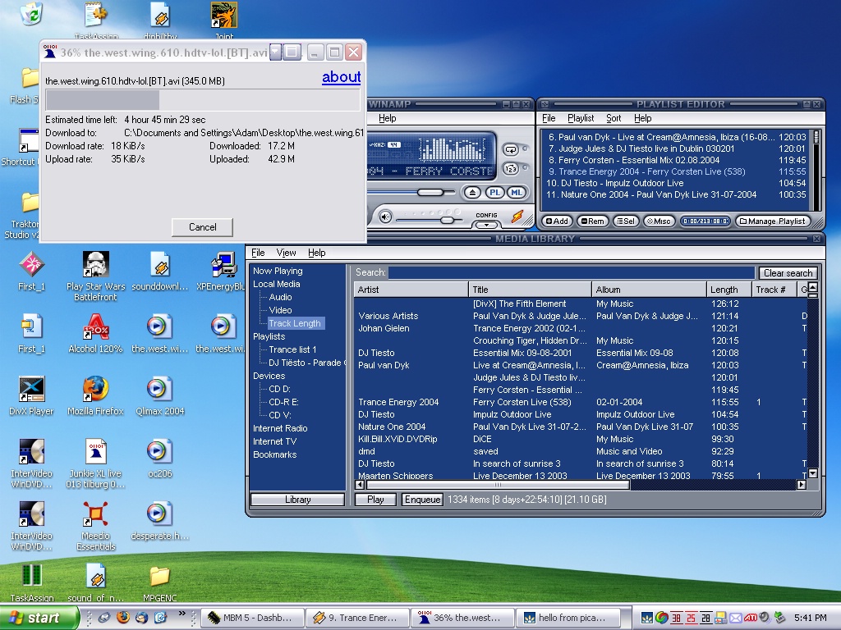Viewport: 841px width, 630px height.
Task: Click Enqueue button in Media Library
Action: (423, 500)
